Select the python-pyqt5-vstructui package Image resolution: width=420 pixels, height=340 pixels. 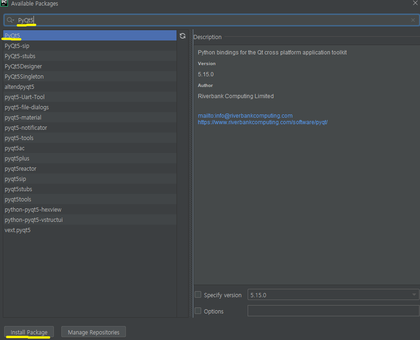click(x=90, y=220)
